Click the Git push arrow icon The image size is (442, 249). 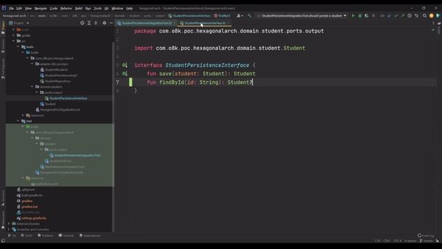click(403, 16)
